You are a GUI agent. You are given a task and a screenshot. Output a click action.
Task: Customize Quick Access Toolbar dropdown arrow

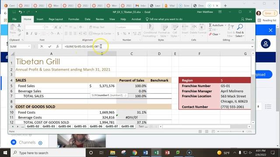pyautogui.click(x=36, y=12)
